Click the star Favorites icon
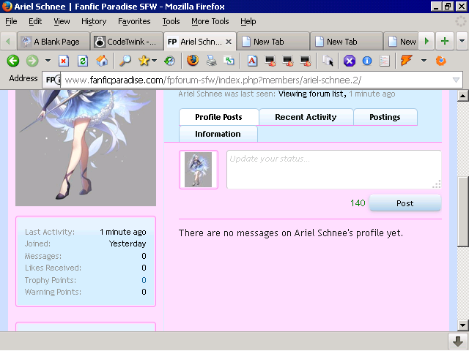The width and height of the screenshot is (469, 351). coord(144,61)
